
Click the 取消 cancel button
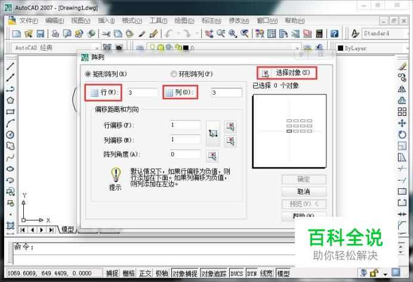(x=304, y=192)
